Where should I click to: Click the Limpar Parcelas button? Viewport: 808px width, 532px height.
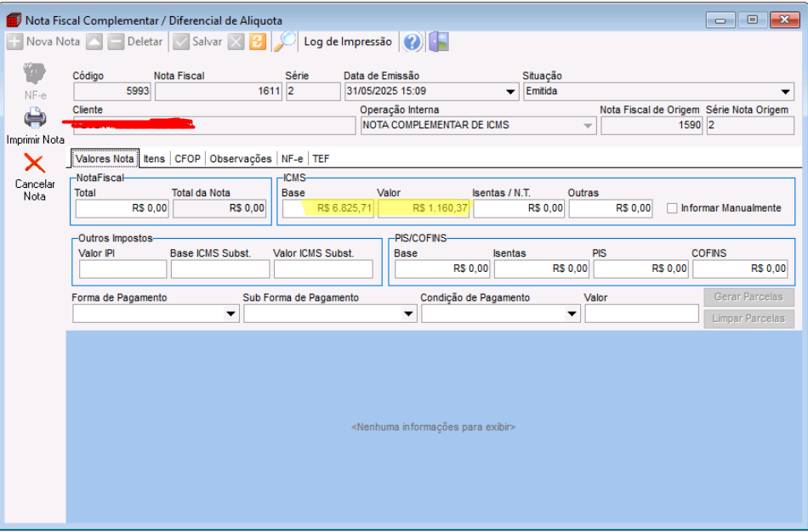coord(748,319)
